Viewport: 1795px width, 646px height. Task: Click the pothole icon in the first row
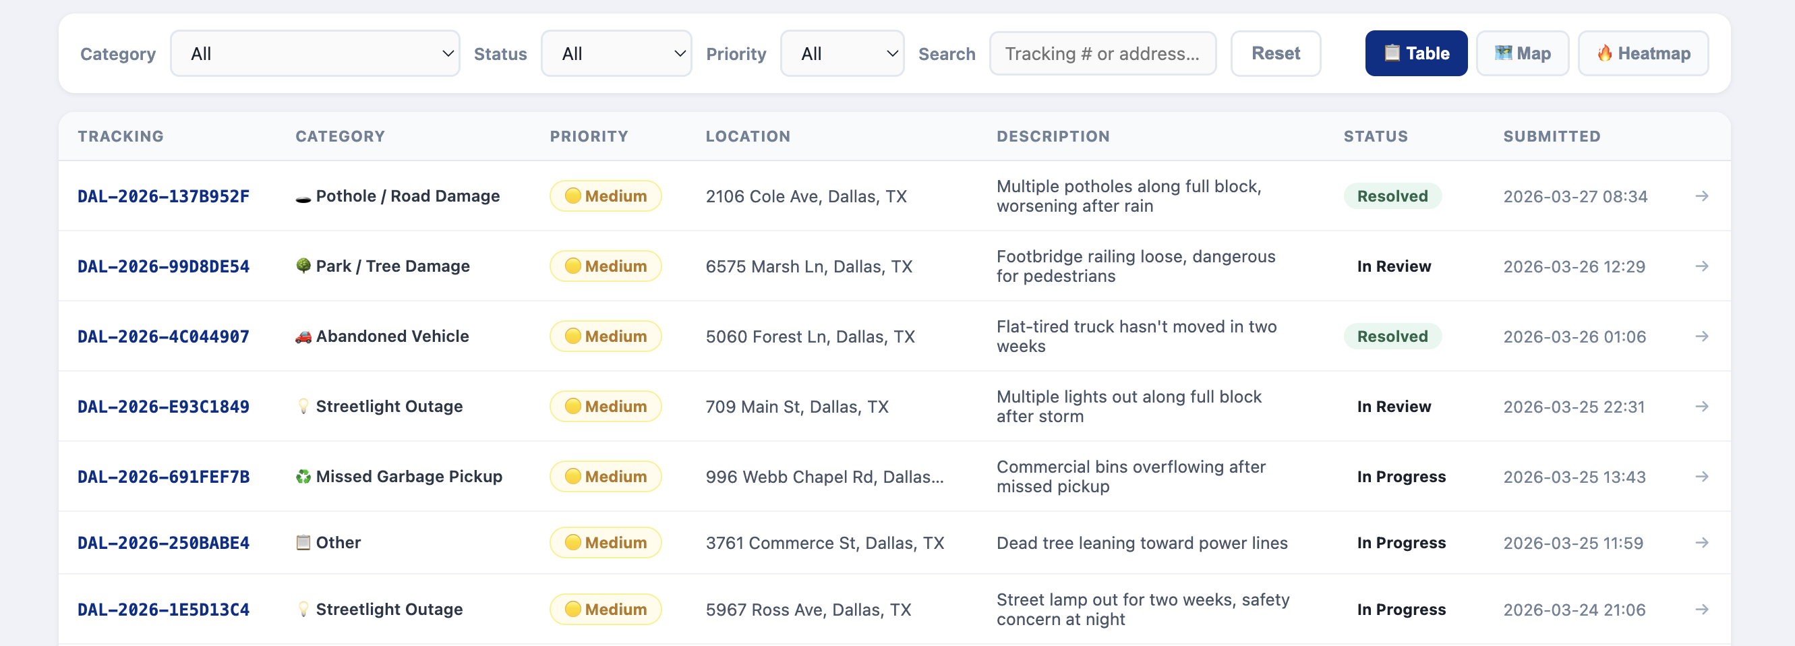click(x=302, y=198)
